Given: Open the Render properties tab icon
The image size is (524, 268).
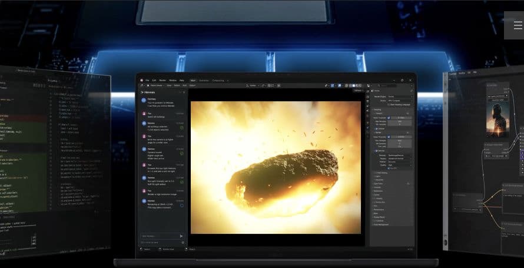Looking at the screenshot, I should coord(368,97).
